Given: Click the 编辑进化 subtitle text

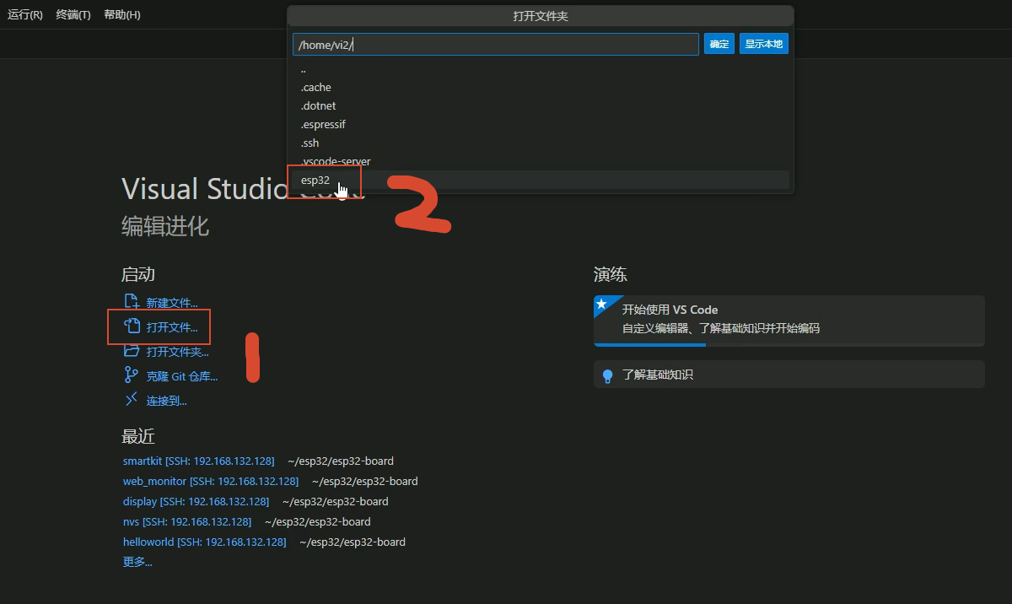Looking at the screenshot, I should click(165, 226).
